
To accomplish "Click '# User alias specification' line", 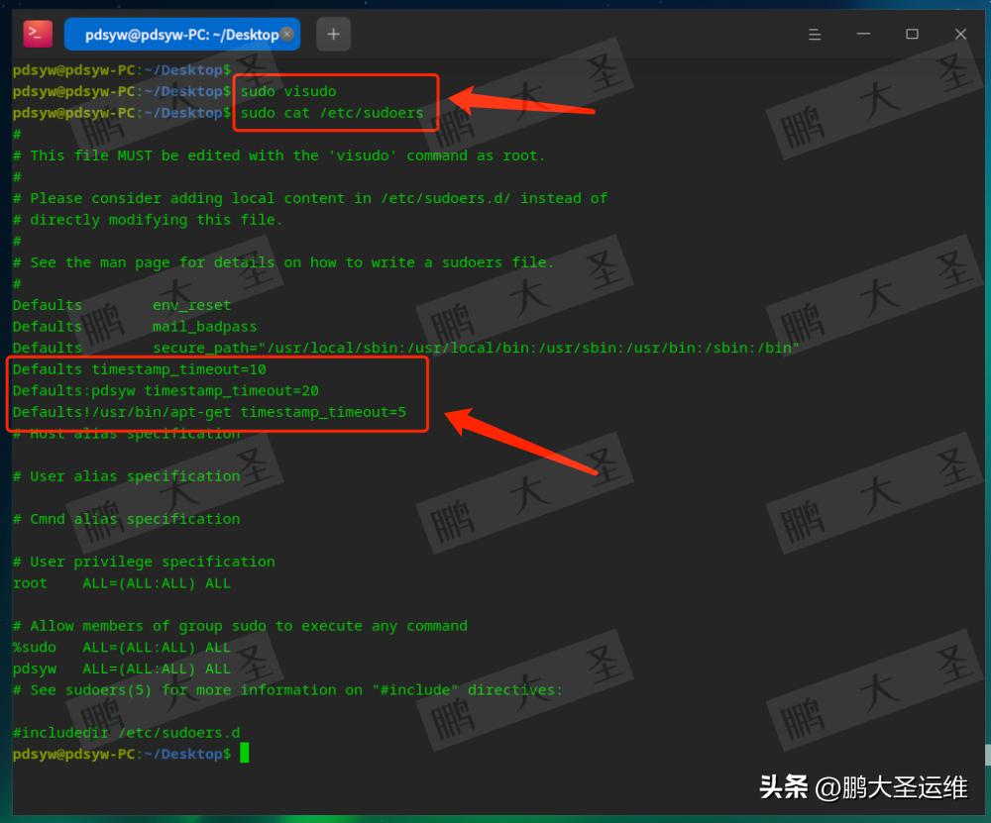I will [x=127, y=476].
